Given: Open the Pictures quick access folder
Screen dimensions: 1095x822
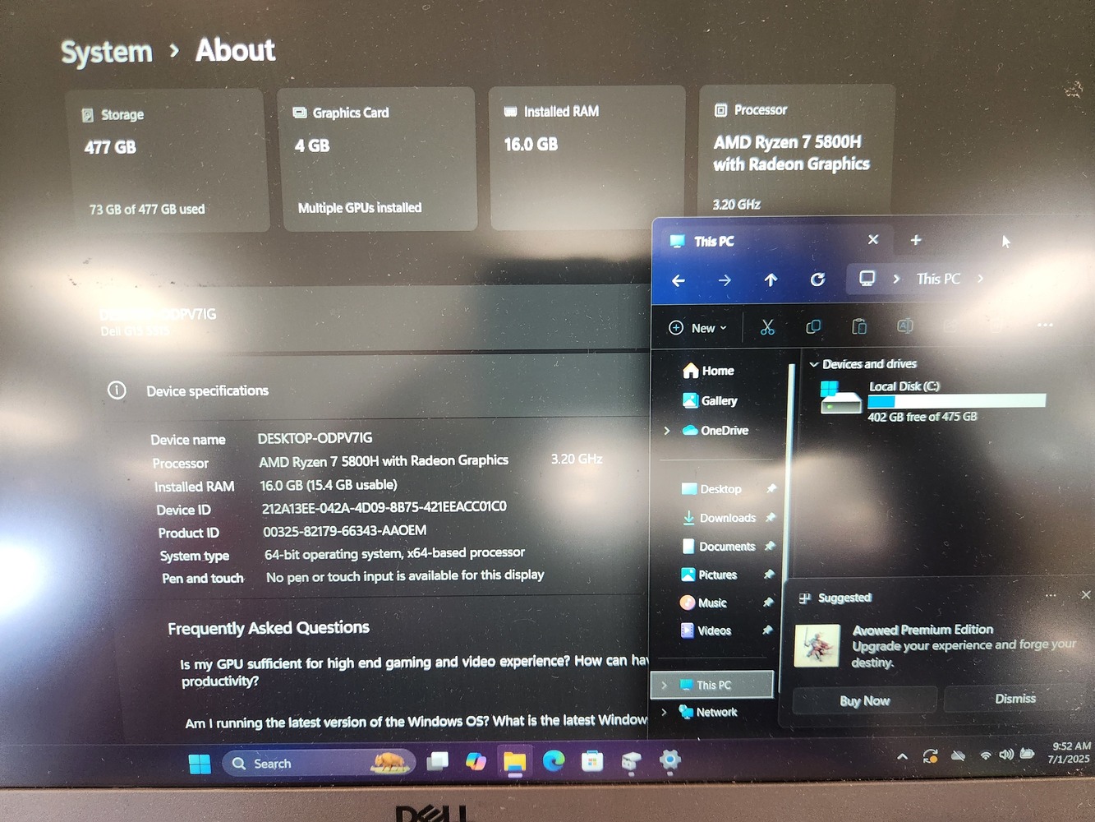Looking at the screenshot, I should coord(709,575).
